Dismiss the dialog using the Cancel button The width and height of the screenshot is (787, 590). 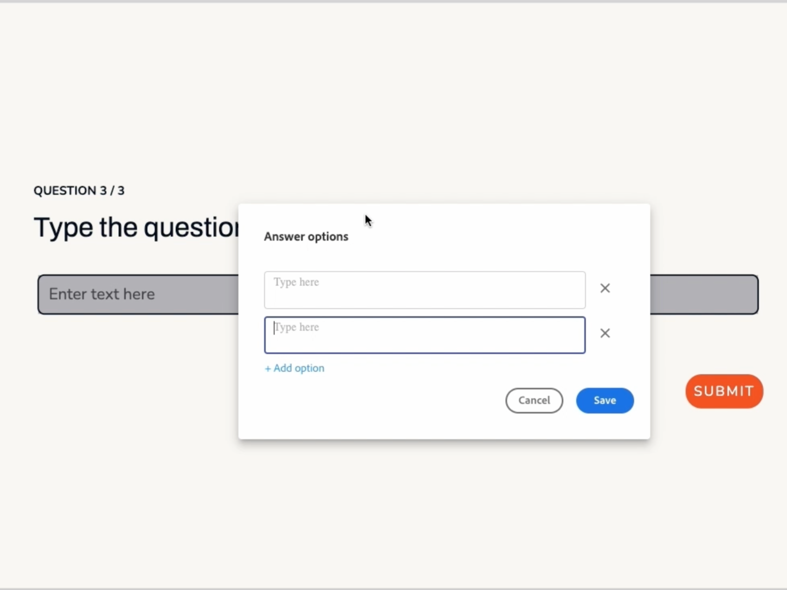point(534,400)
